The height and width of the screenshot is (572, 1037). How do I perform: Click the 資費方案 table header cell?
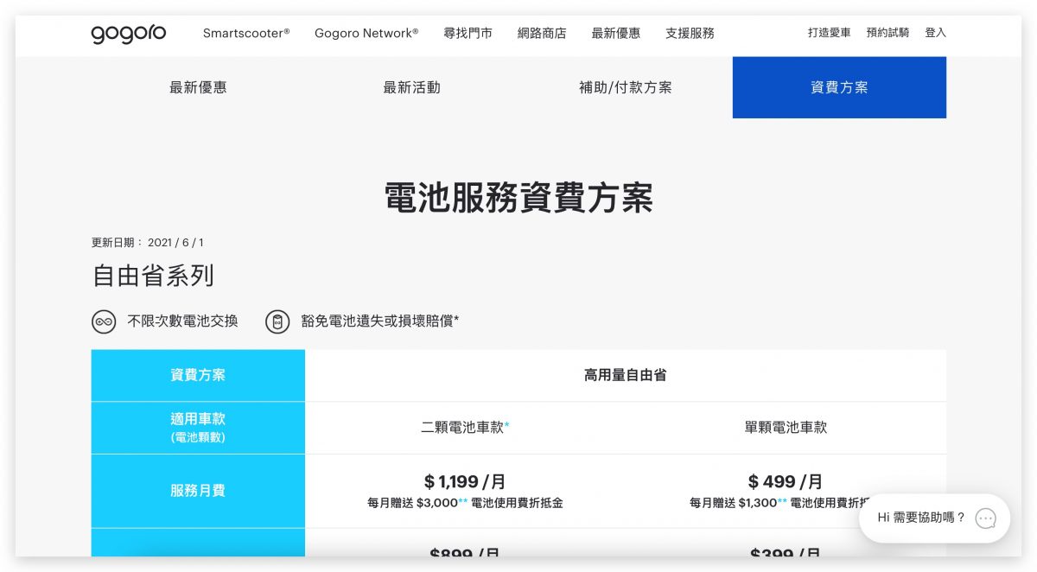coord(198,375)
